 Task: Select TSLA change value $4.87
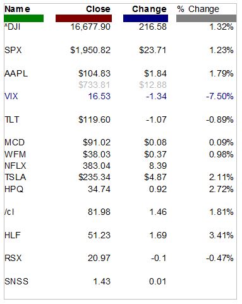click(155, 177)
